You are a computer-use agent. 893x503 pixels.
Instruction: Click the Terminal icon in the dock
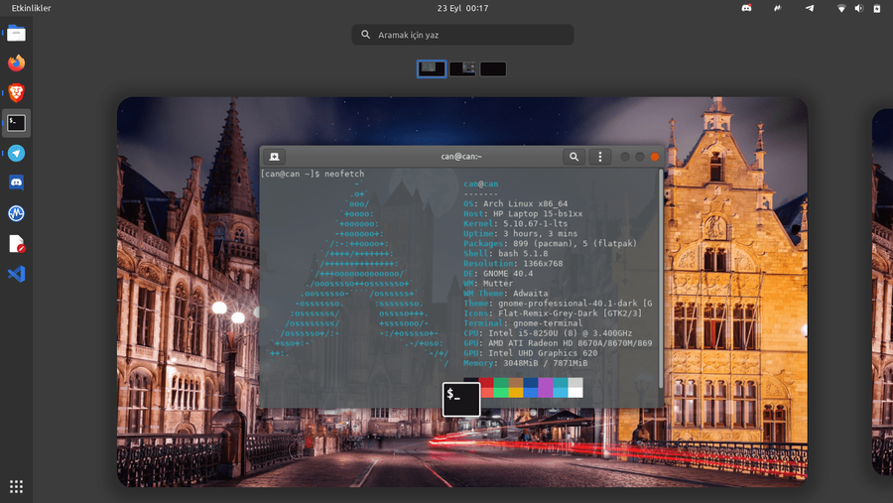click(16, 123)
